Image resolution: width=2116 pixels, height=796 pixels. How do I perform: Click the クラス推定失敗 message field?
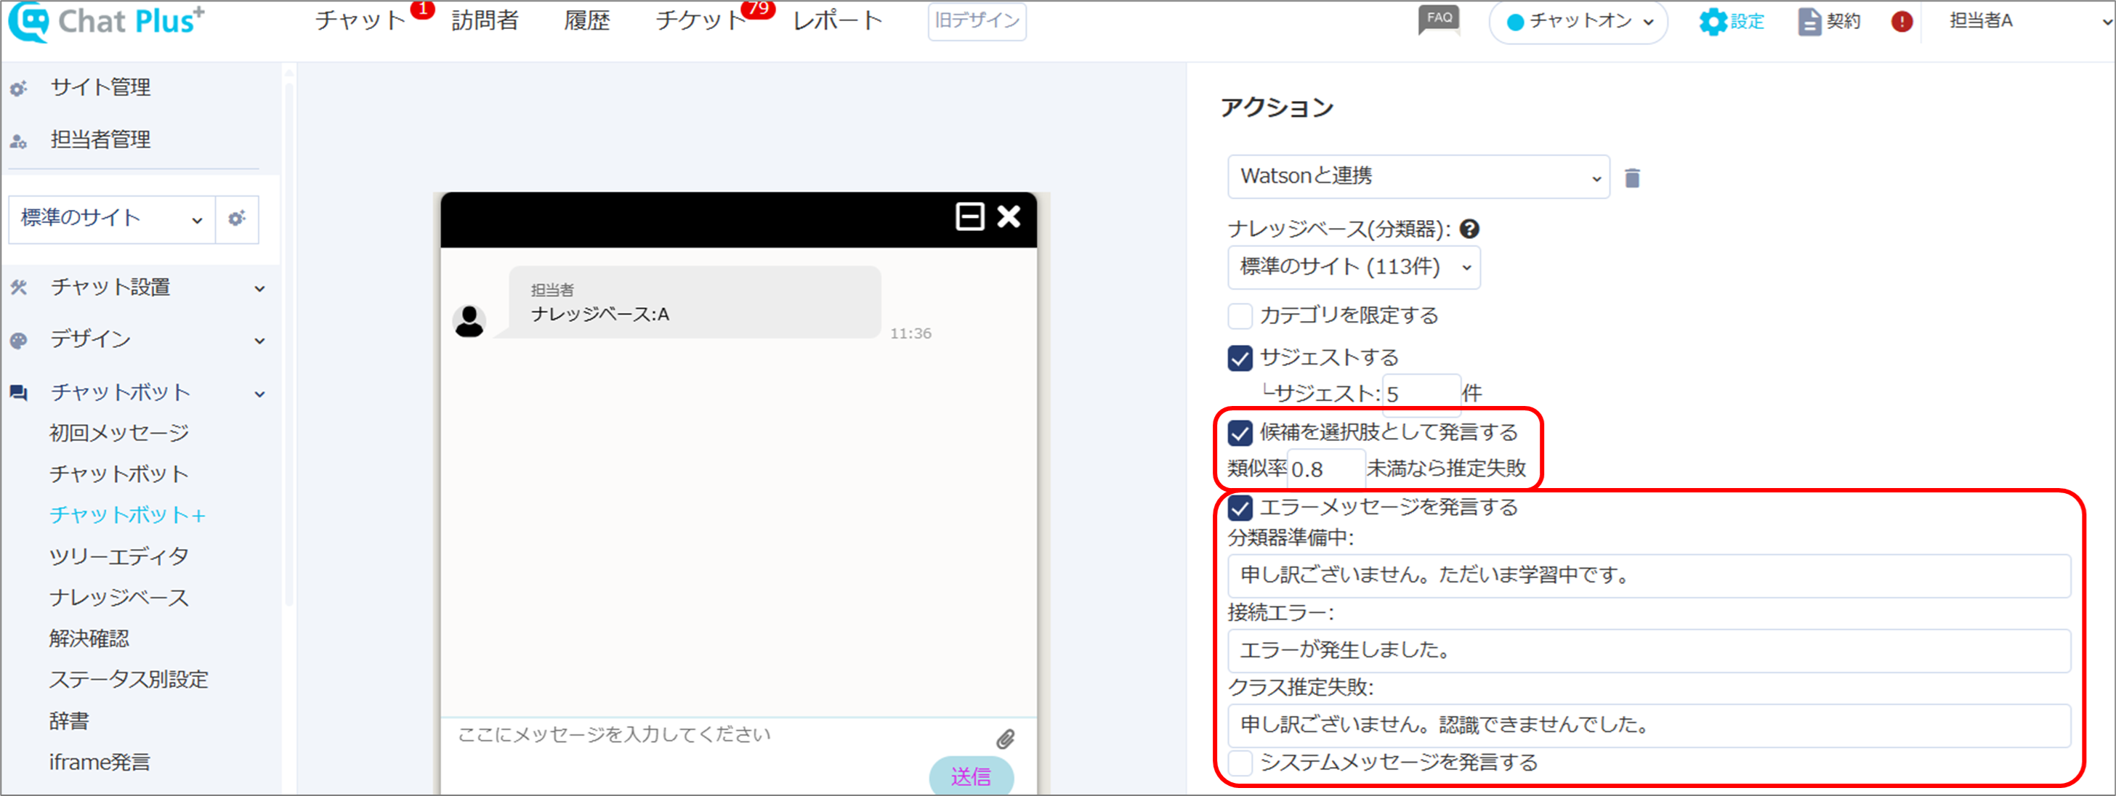1649,725
